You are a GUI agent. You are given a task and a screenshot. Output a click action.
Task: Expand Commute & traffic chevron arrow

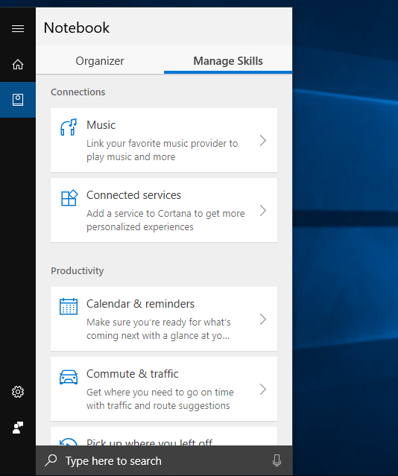click(x=263, y=390)
